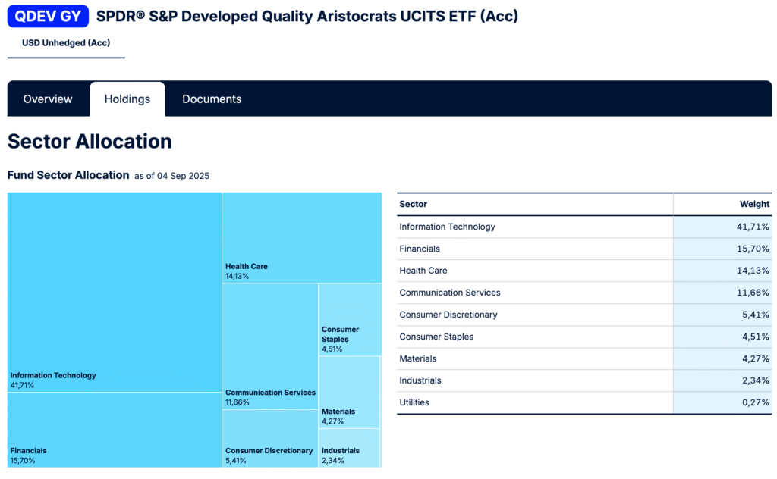Image resolution: width=777 pixels, height=479 pixels.
Task: Select the 5,41% weight table cell
Action: [722, 315]
